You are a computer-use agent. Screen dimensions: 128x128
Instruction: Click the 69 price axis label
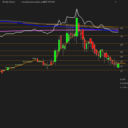(x=122, y=45)
